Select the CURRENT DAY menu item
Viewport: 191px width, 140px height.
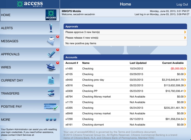(x=30, y=80)
